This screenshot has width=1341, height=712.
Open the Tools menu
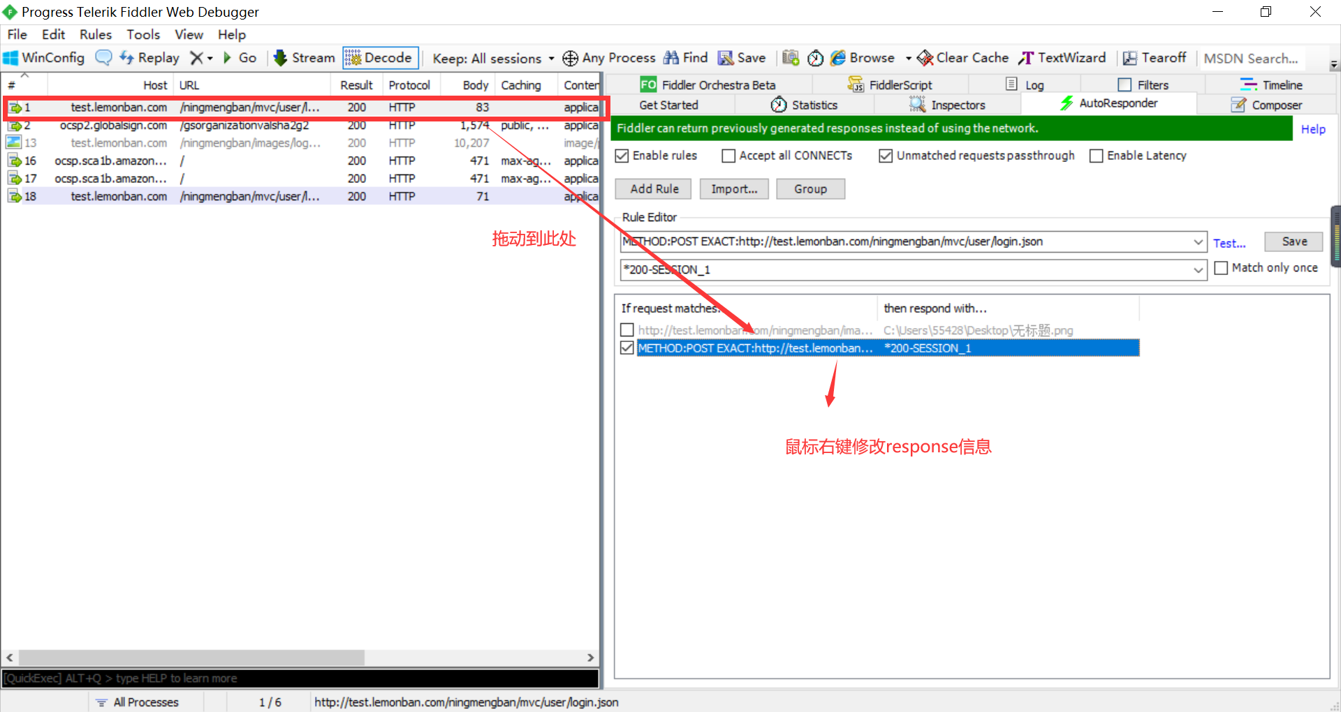(x=143, y=34)
